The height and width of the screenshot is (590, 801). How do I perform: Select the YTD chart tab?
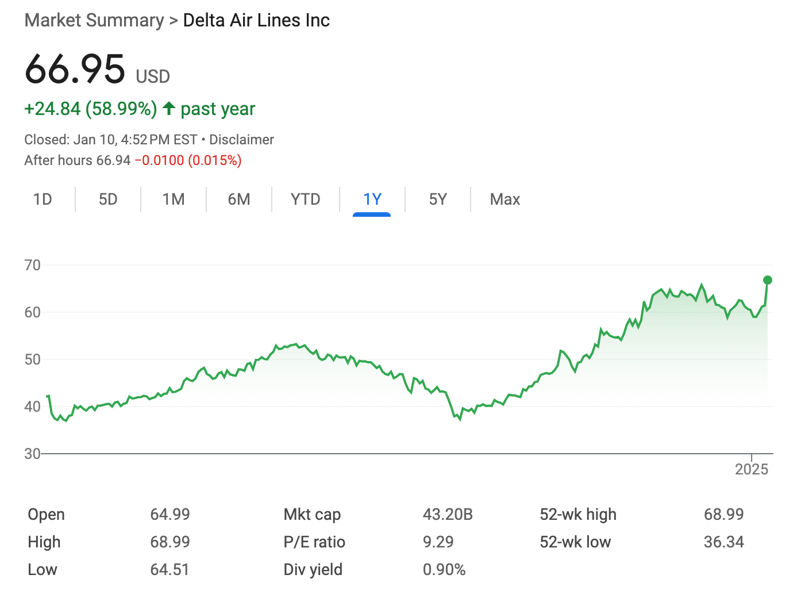(x=306, y=200)
